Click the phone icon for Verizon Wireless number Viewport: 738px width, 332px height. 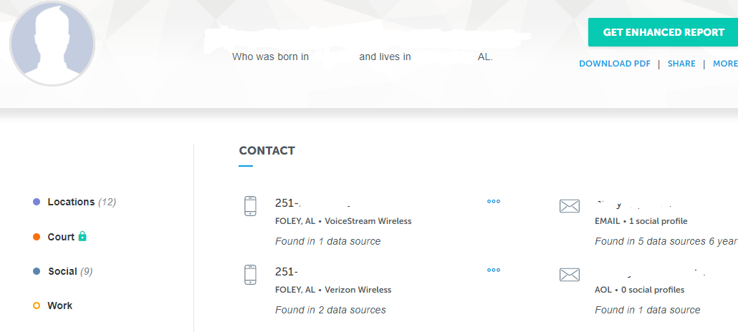point(250,274)
